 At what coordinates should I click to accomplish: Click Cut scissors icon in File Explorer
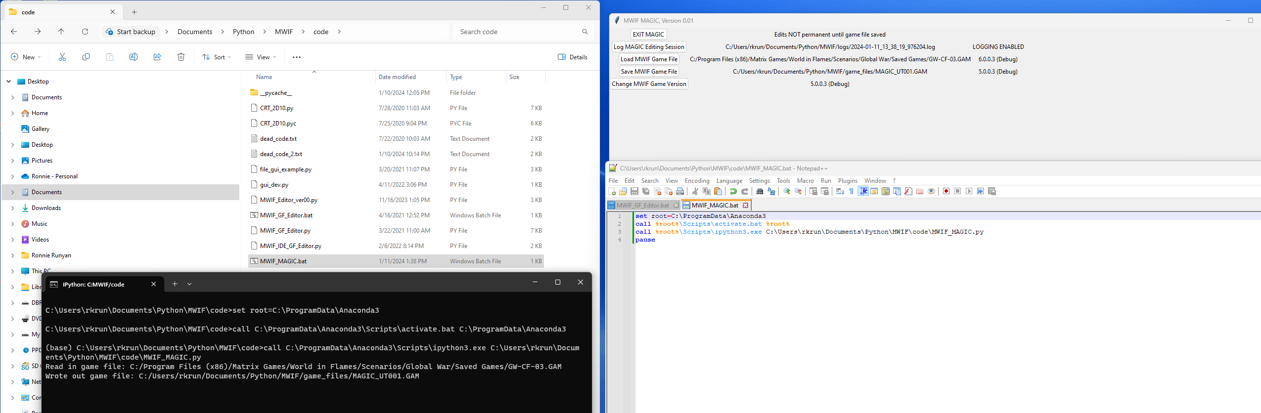coord(62,57)
